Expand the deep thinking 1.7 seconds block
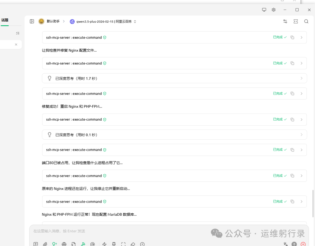 tap(174, 78)
